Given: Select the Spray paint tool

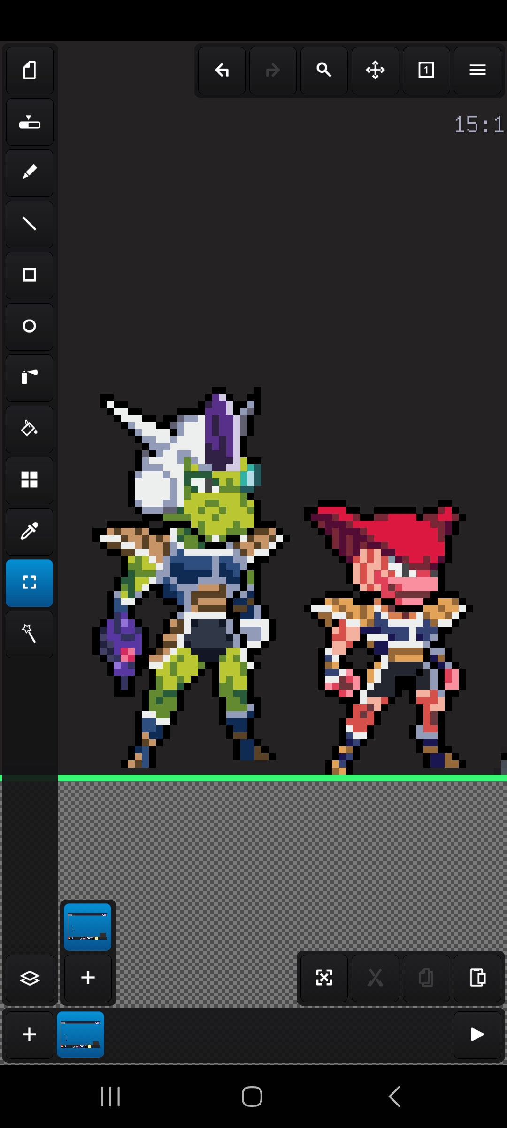Looking at the screenshot, I should (x=30, y=378).
